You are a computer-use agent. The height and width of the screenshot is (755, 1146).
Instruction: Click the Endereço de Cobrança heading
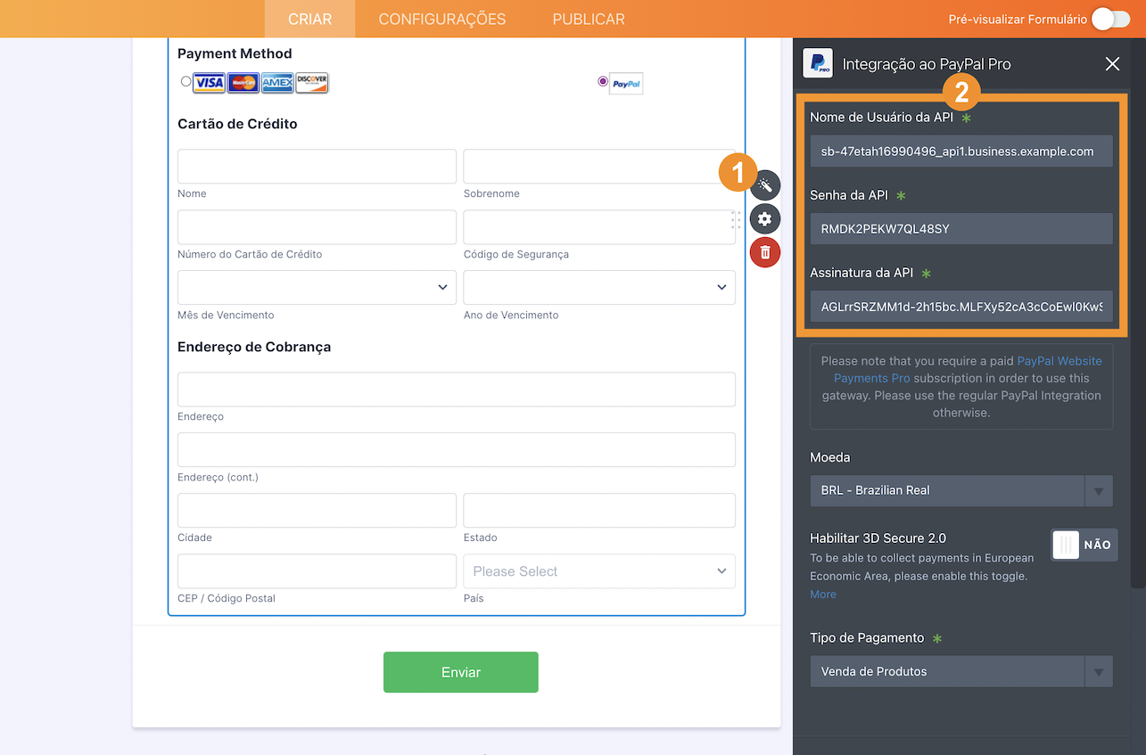(254, 347)
